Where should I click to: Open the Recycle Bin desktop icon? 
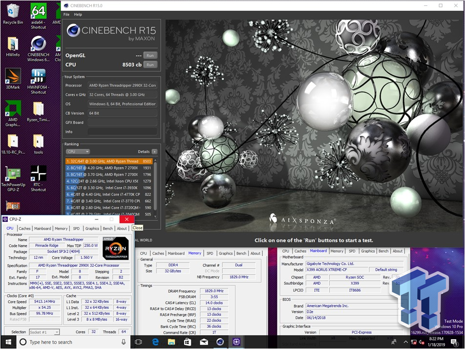click(13, 14)
